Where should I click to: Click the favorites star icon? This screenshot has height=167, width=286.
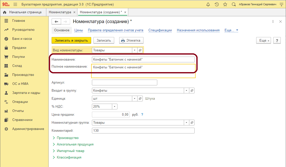[225, 5]
